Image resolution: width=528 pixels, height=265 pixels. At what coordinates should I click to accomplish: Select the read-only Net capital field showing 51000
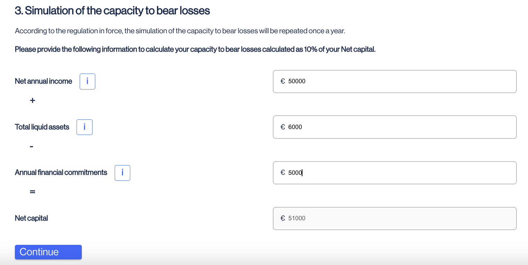tap(395, 219)
